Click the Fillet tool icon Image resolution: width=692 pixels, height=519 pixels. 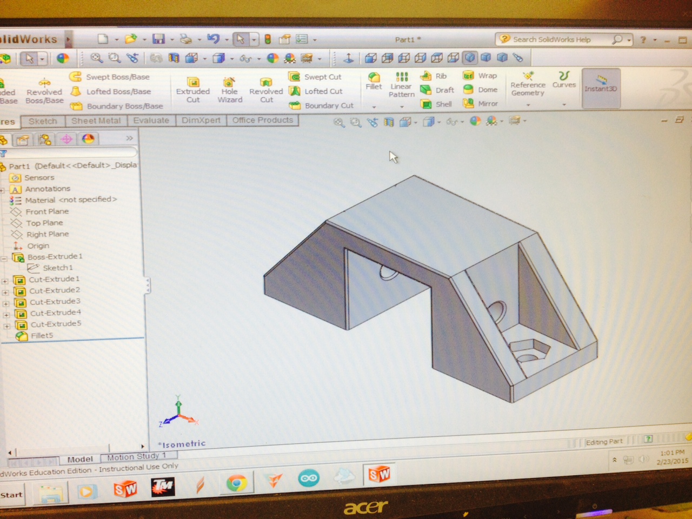tap(374, 81)
